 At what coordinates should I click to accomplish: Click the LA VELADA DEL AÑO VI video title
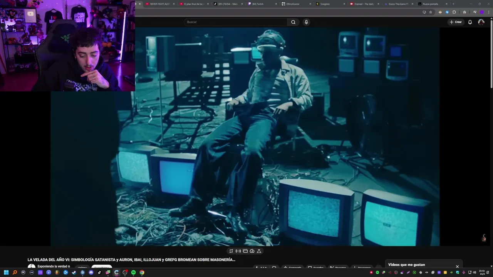click(131, 260)
